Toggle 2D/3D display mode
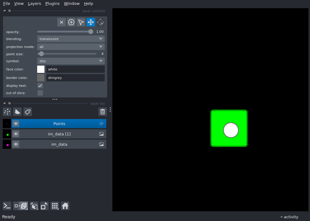Screen dimensions: 310x221 pyautogui.click(x=20, y=206)
